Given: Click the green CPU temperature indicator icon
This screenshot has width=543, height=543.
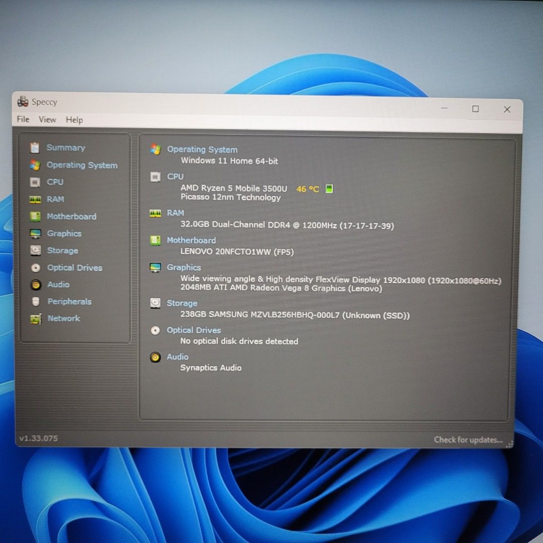Looking at the screenshot, I should point(329,189).
